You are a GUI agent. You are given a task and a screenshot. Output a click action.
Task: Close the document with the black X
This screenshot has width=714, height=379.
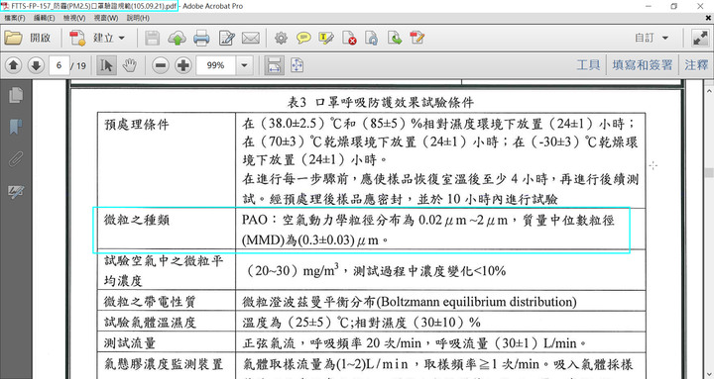[708, 18]
